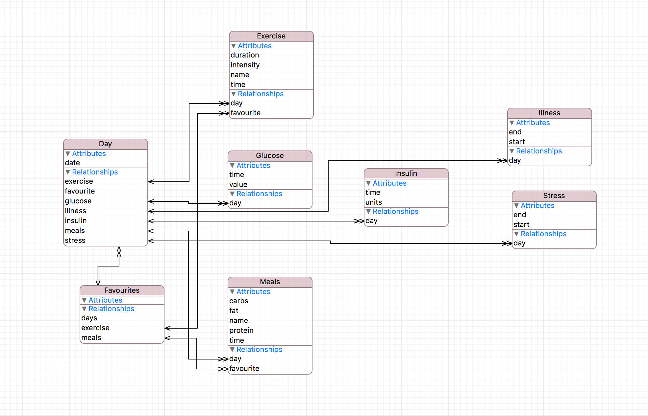Select the date attribute in Day

click(x=73, y=163)
